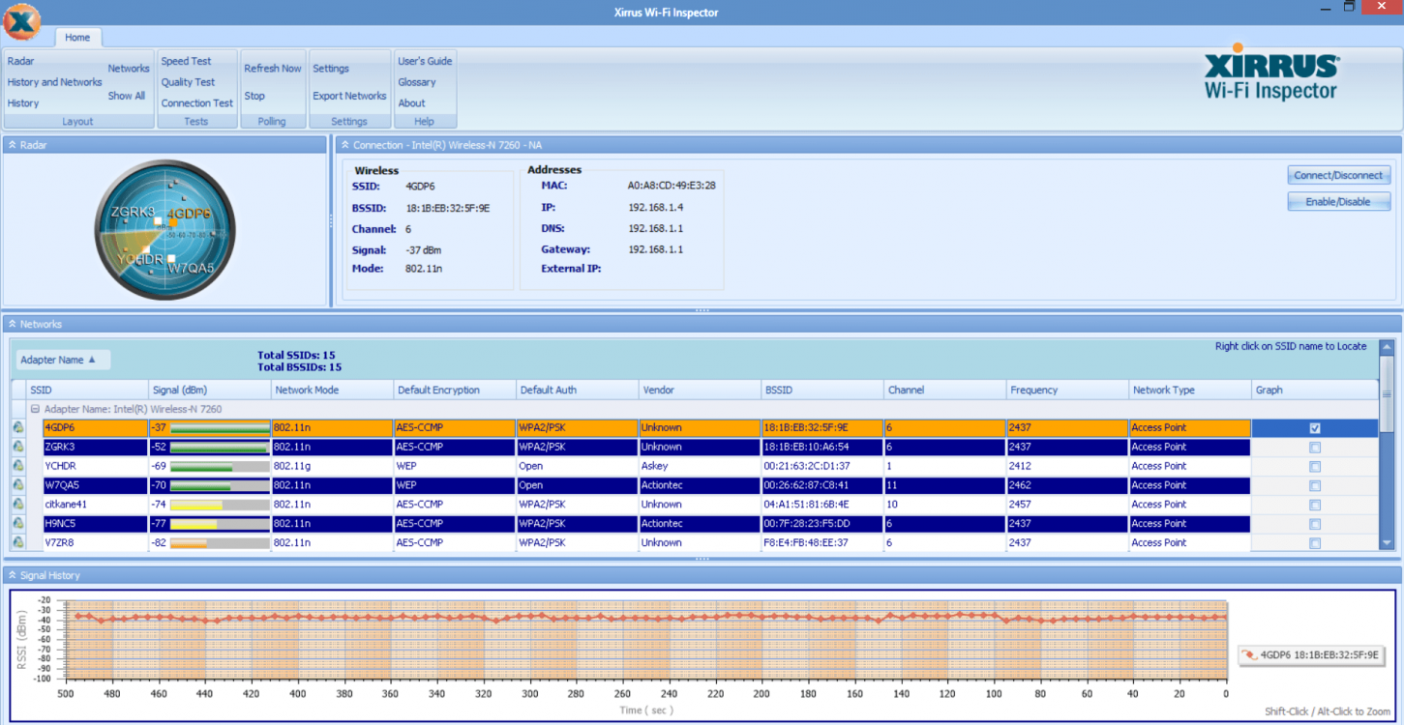Choose the Show All layout
This screenshot has height=725, width=1404.
coord(127,96)
